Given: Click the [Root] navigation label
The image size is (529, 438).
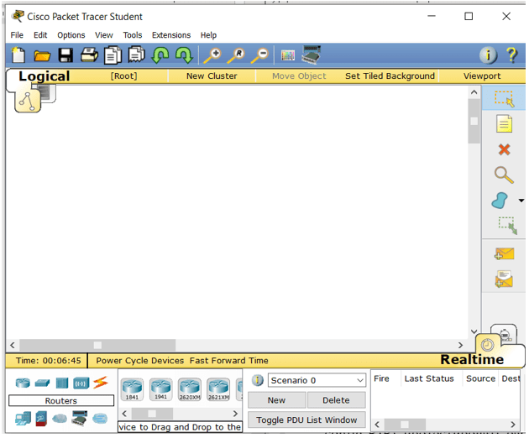Looking at the screenshot, I should (123, 76).
